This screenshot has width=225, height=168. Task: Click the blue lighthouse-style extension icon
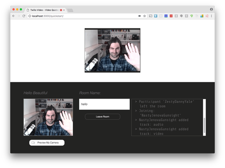pos(166,16)
